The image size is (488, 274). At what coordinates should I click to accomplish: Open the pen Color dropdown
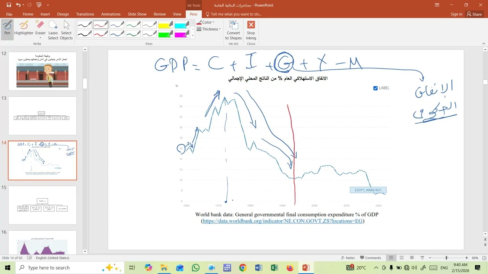205,22
